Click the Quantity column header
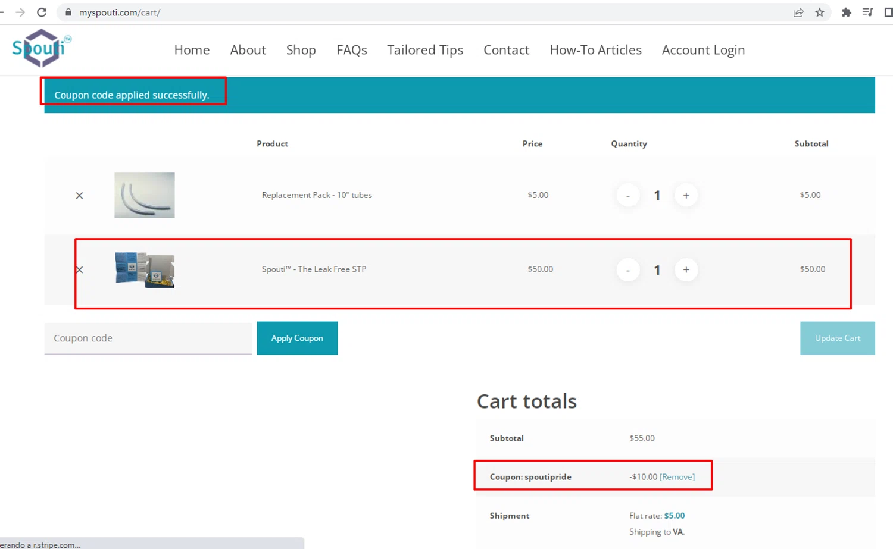This screenshot has height=549, width=893. pyautogui.click(x=629, y=143)
